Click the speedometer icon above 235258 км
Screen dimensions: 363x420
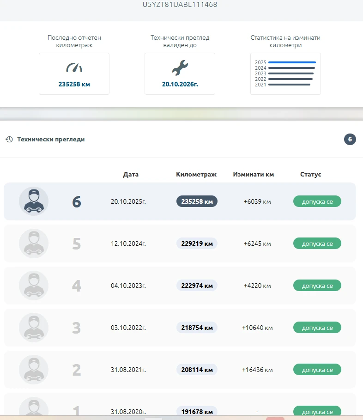point(74,68)
